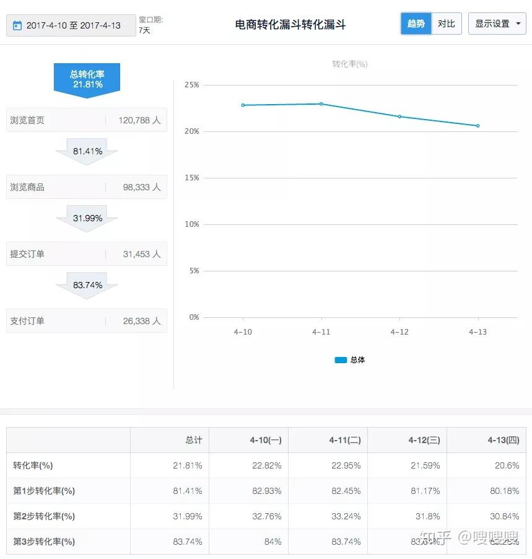This screenshot has height=559, width=532.
Task: Select the 提交订单 funnel step
Action: (87, 254)
